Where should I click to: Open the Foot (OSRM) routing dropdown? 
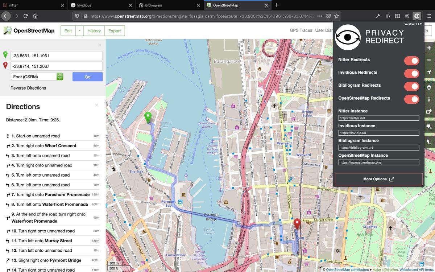[37, 77]
